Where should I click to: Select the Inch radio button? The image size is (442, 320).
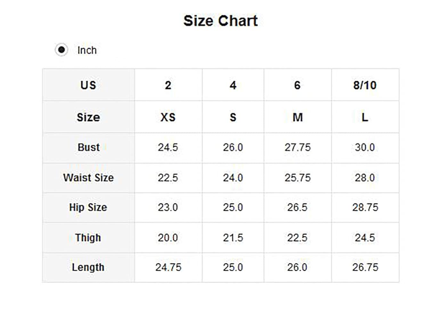(61, 50)
